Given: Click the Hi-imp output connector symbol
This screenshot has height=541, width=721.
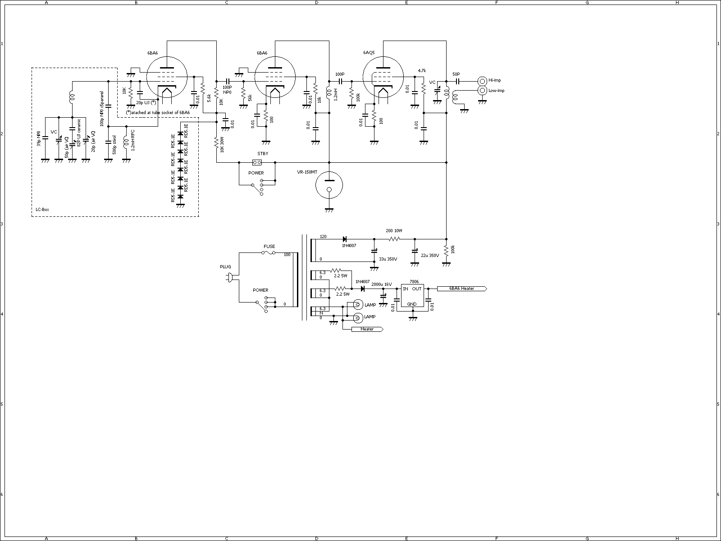Looking at the screenshot, I should point(482,81).
